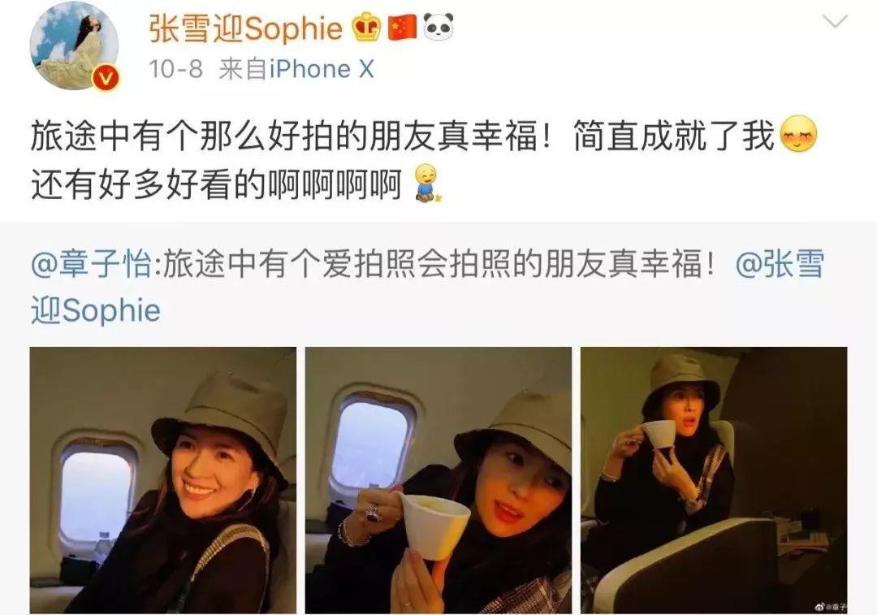Open the @章子怡 mention link
This screenshot has height=615, width=877.
pyautogui.click(x=91, y=264)
